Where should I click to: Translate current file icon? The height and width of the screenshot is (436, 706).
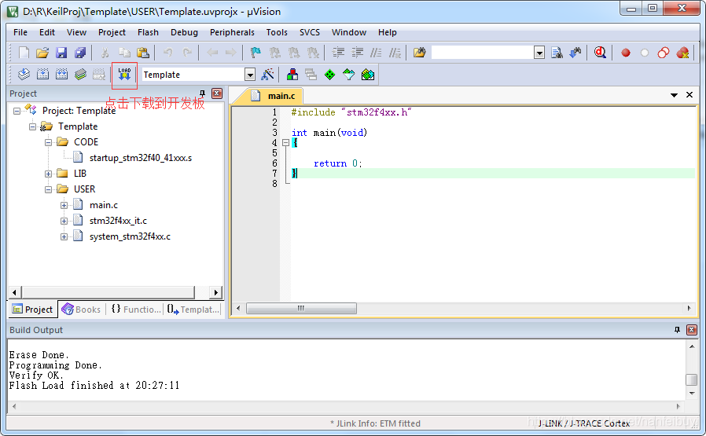coord(24,75)
